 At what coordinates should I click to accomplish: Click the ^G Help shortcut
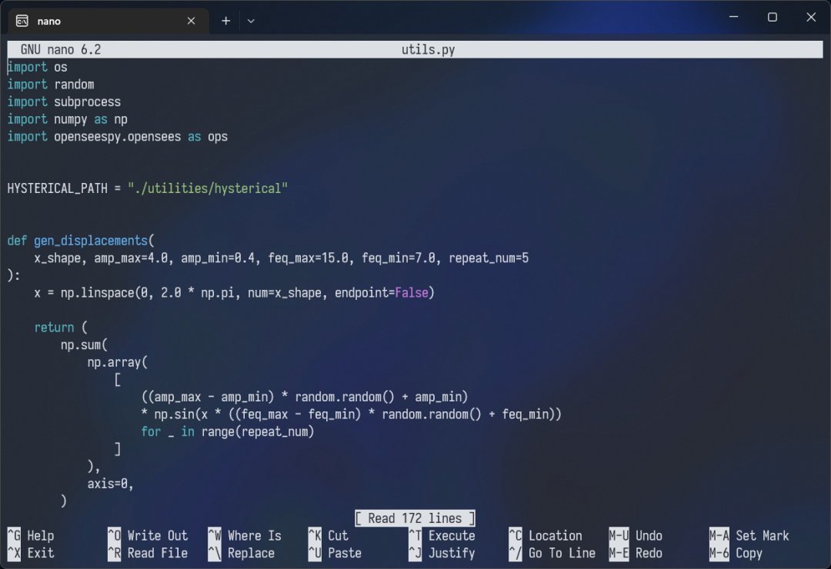(x=31, y=536)
